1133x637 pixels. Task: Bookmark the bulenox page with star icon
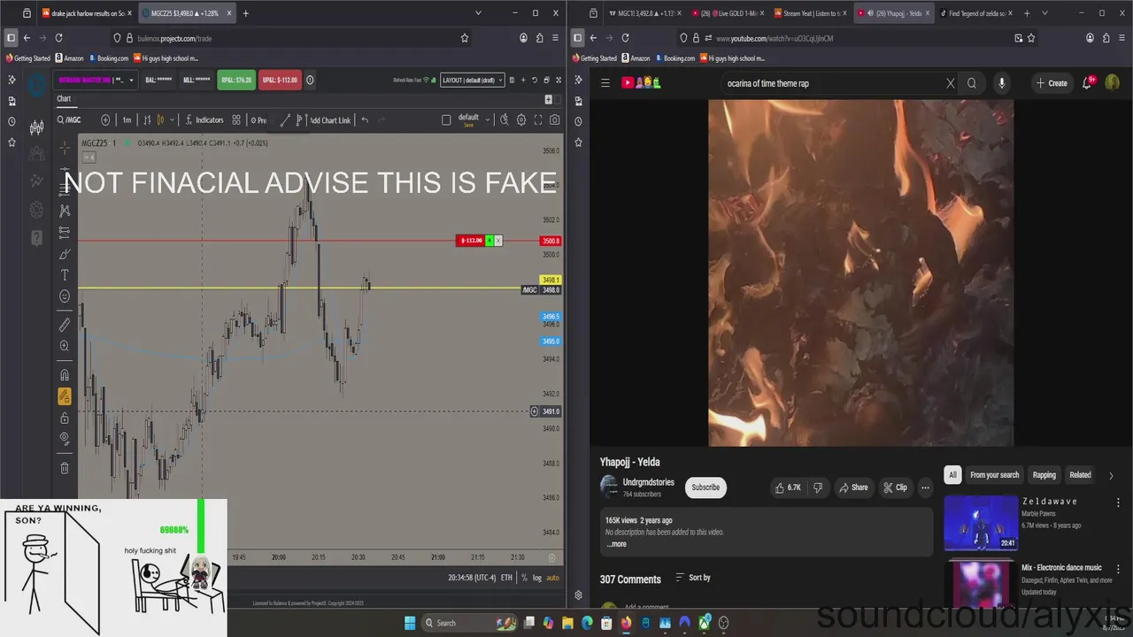coord(465,38)
